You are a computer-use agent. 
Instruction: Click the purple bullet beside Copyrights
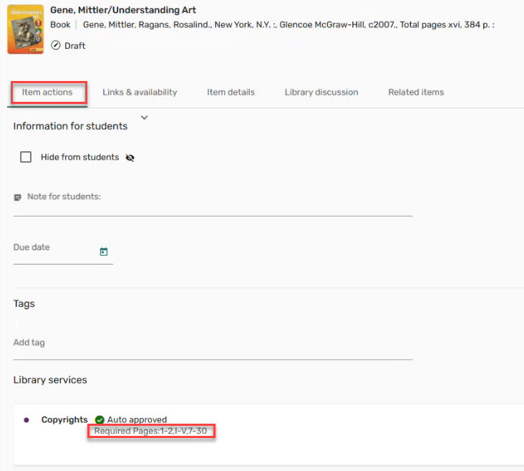coord(26,420)
